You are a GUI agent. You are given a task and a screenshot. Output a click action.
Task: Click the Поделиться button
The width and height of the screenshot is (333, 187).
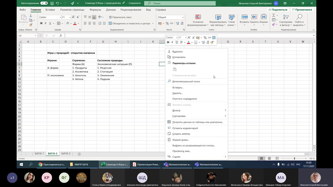278,10
